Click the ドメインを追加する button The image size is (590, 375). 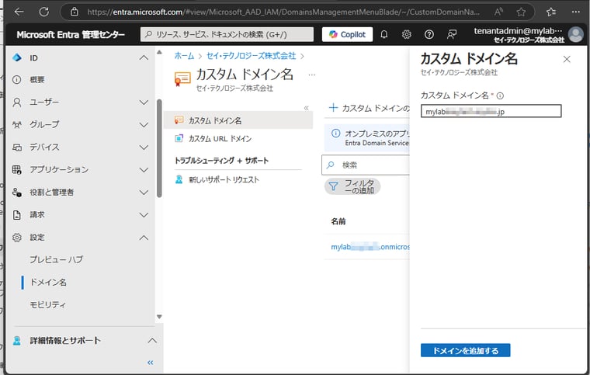coord(466,351)
